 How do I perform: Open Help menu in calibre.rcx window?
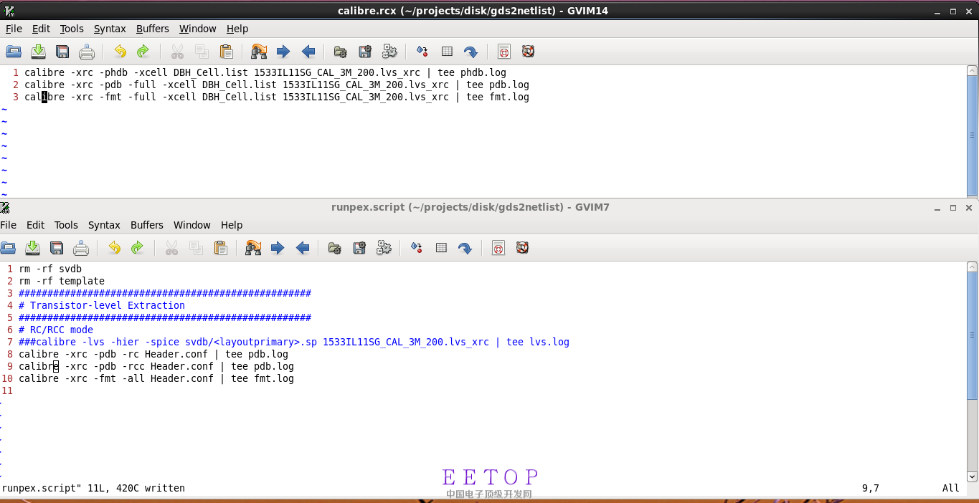pyautogui.click(x=237, y=29)
